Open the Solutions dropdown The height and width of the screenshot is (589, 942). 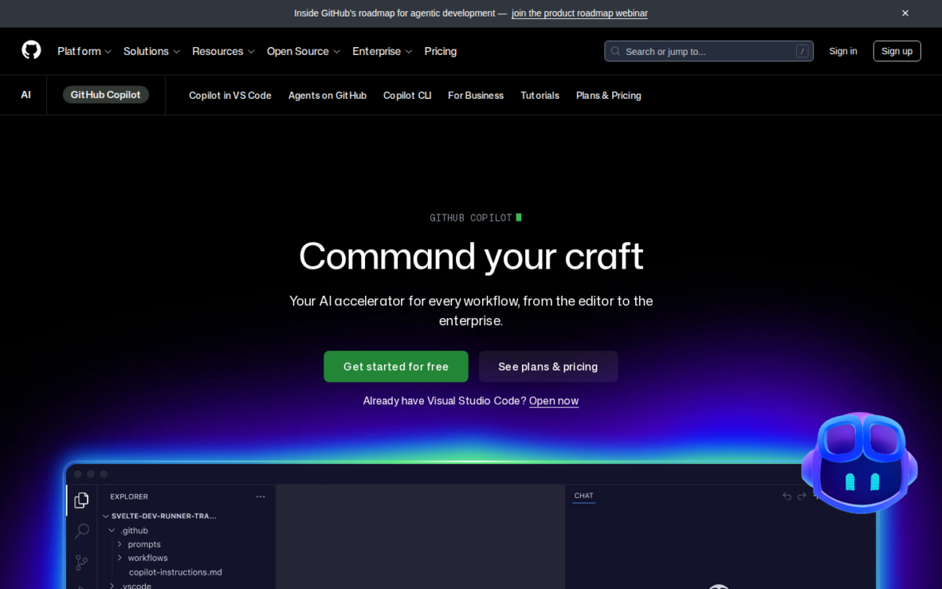pyautogui.click(x=152, y=51)
